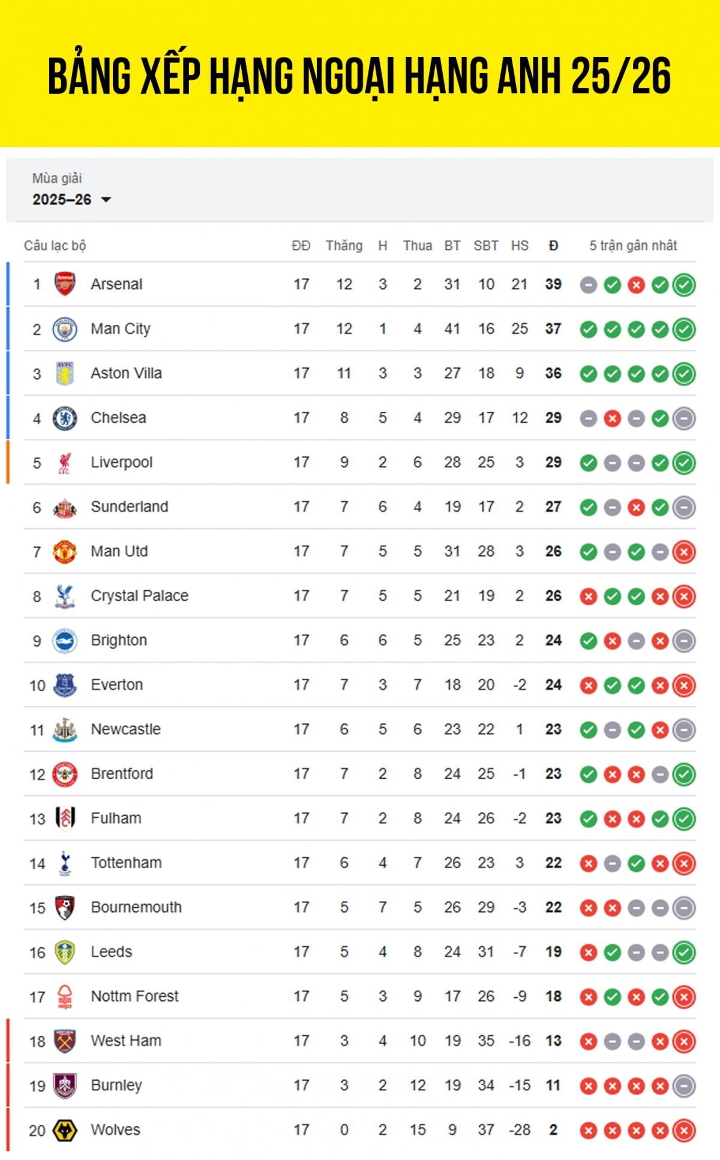The width and height of the screenshot is (720, 1160).
Task: Click the HS column header
Action: click(x=520, y=246)
